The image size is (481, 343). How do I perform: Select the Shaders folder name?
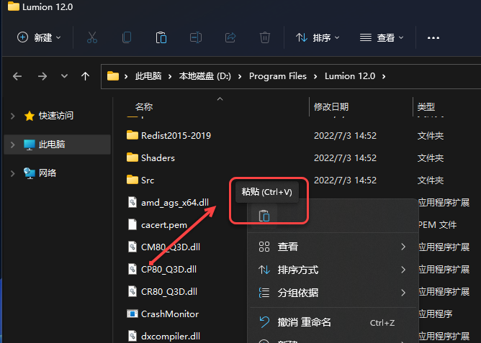158,157
